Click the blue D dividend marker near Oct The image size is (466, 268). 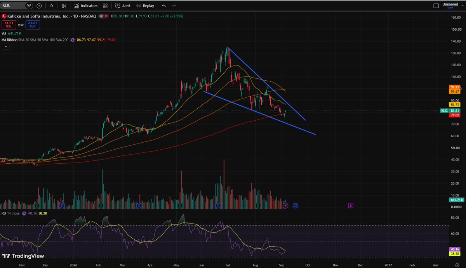[296, 205]
